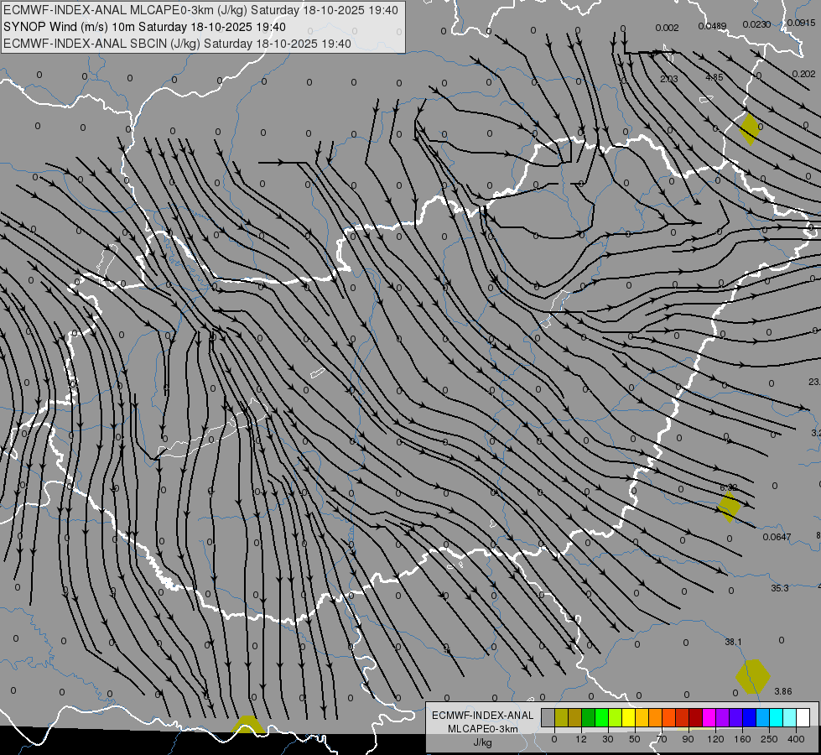Screen dimensions: 821x755
Task: Click the 3.86 value beside the hexagon
Action: click(x=783, y=691)
